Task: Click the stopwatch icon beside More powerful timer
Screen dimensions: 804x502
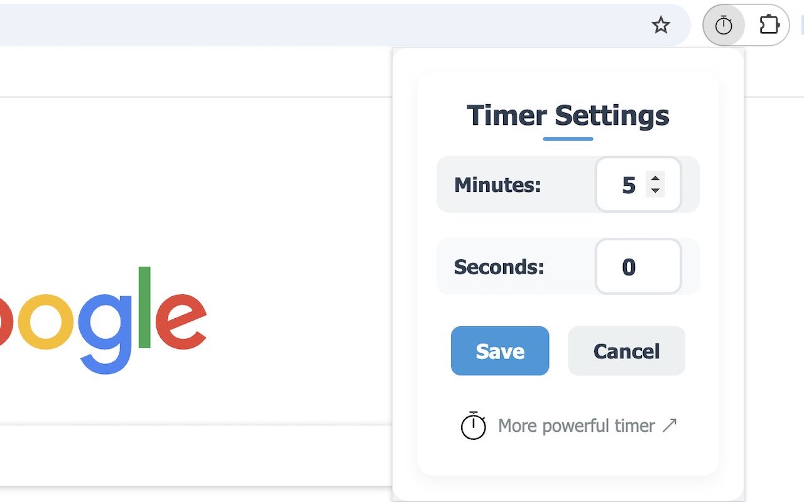Action: 473,426
